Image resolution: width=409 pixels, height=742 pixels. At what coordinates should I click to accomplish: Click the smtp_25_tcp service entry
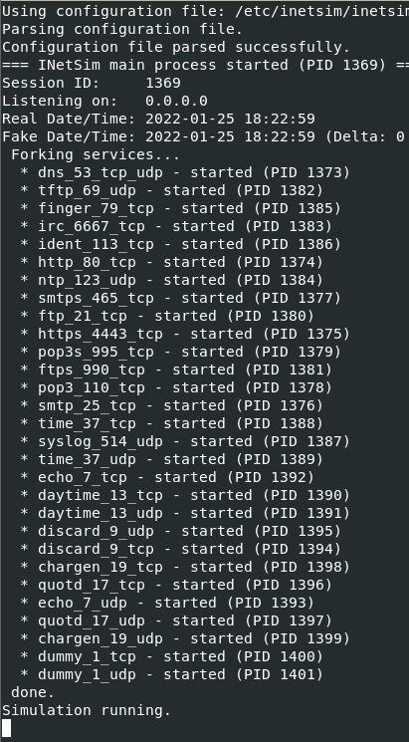(x=171, y=405)
